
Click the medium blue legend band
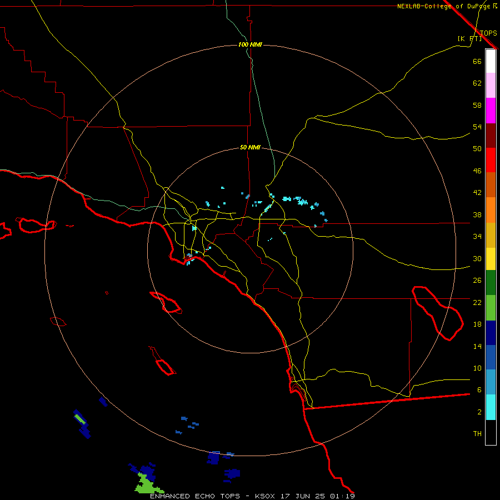(x=491, y=357)
